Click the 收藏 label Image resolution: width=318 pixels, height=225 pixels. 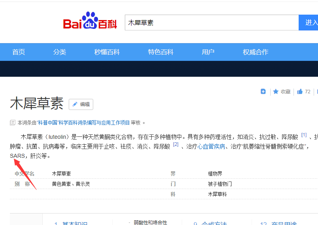point(286,92)
